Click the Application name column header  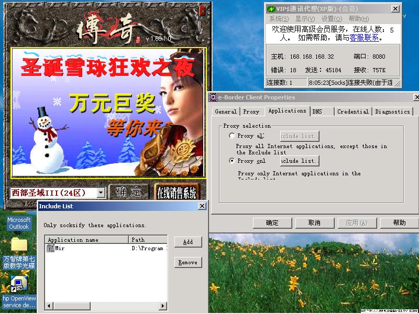86,240
